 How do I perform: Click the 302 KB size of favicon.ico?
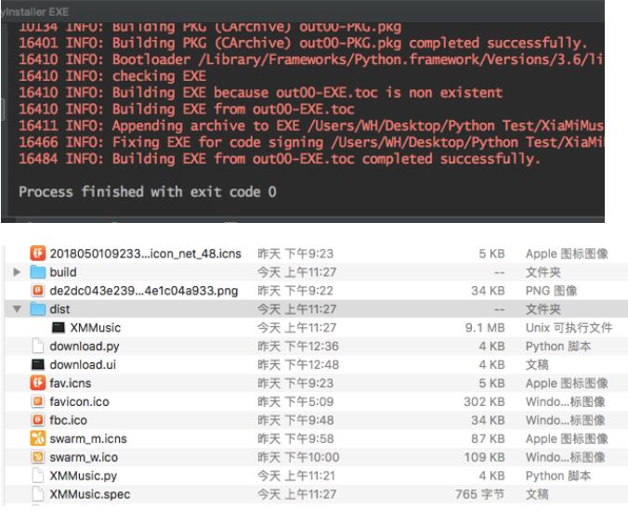click(x=484, y=401)
